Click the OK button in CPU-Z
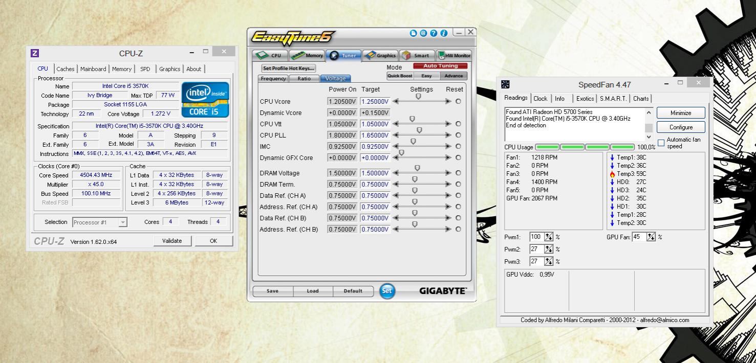Screen dimensions: 756x363 [x=213, y=241]
